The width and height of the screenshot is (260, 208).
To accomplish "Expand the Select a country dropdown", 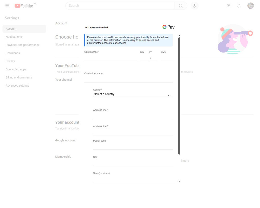I will 133,94.
